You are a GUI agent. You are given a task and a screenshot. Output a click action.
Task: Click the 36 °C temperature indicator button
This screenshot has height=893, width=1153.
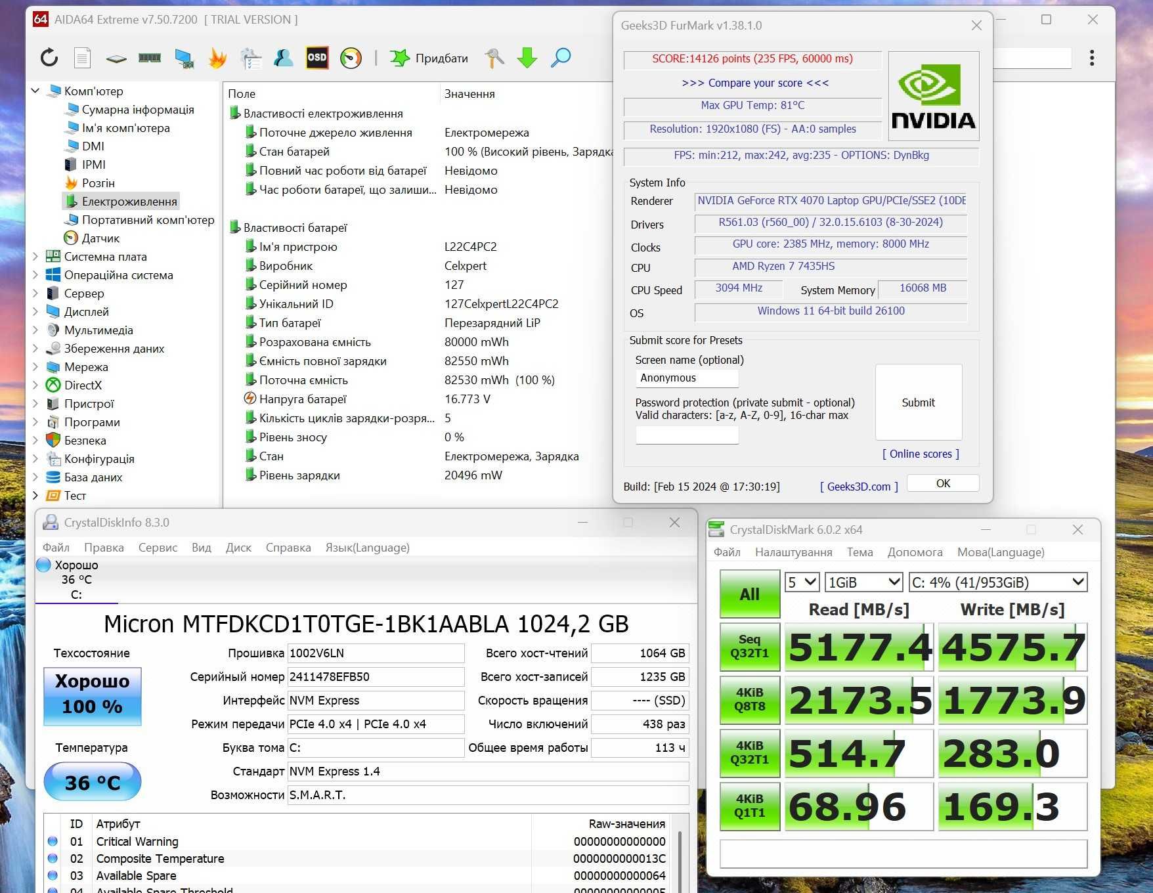point(93,782)
